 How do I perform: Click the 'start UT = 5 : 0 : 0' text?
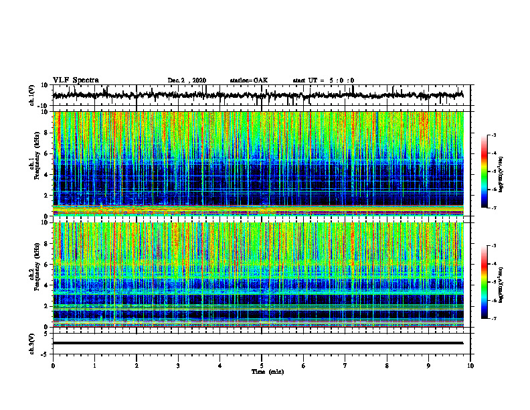[x=323, y=80]
